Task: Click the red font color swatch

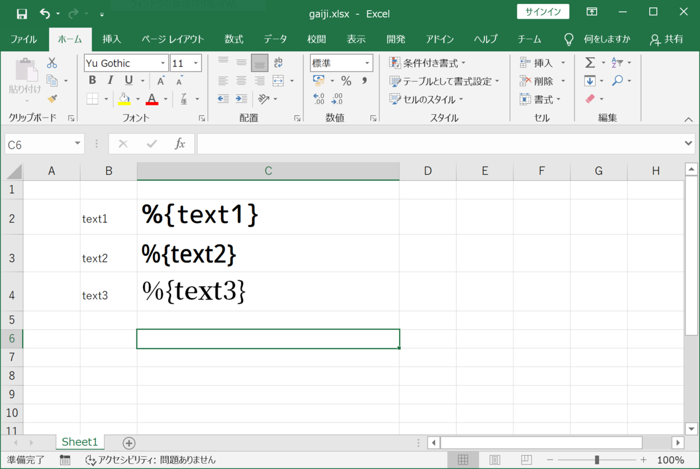Action: click(152, 99)
